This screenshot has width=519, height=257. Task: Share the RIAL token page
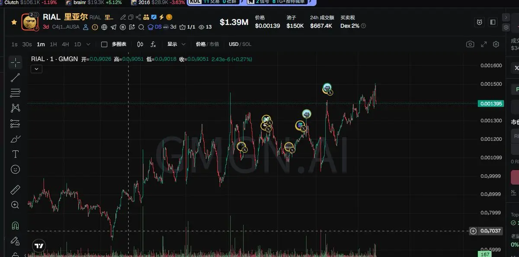click(138, 17)
